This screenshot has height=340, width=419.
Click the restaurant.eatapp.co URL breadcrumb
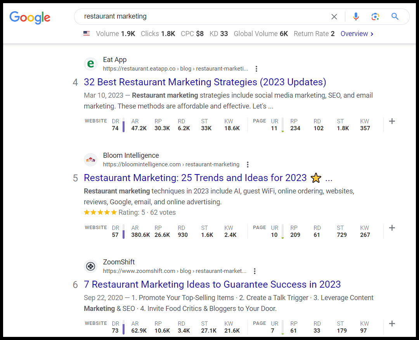[x=176, y=69]
